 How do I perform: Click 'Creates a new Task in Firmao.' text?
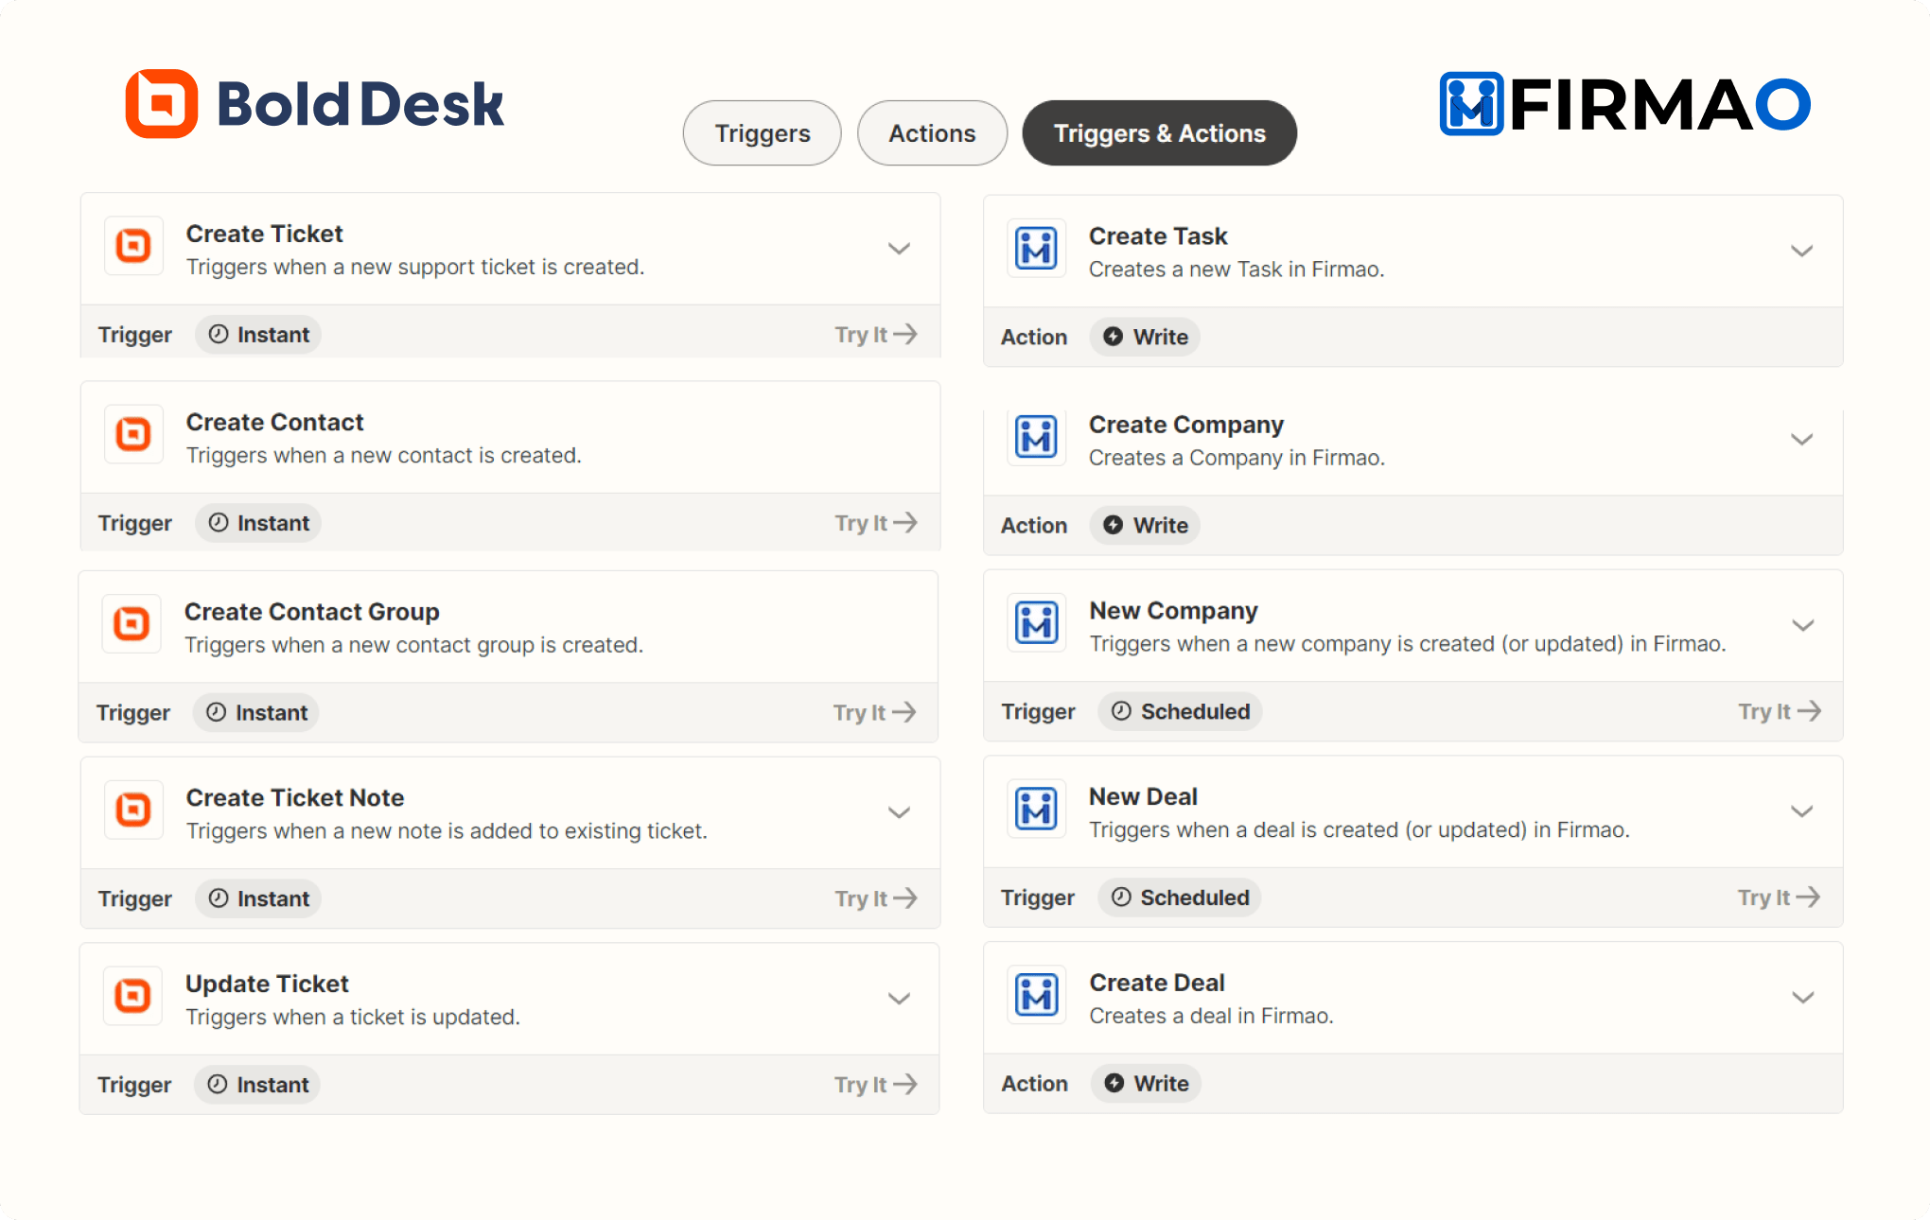click(1237, 270)
